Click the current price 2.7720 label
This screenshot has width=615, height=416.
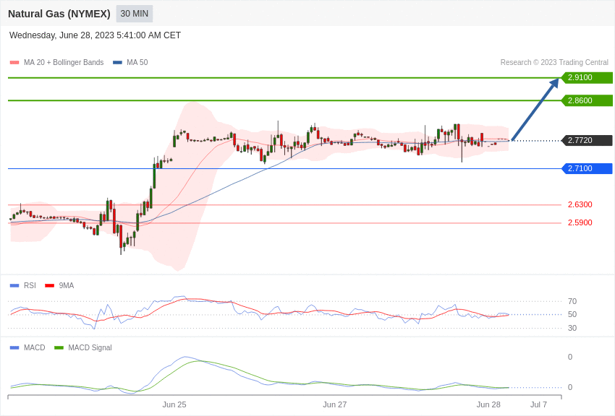coord(587,140)
